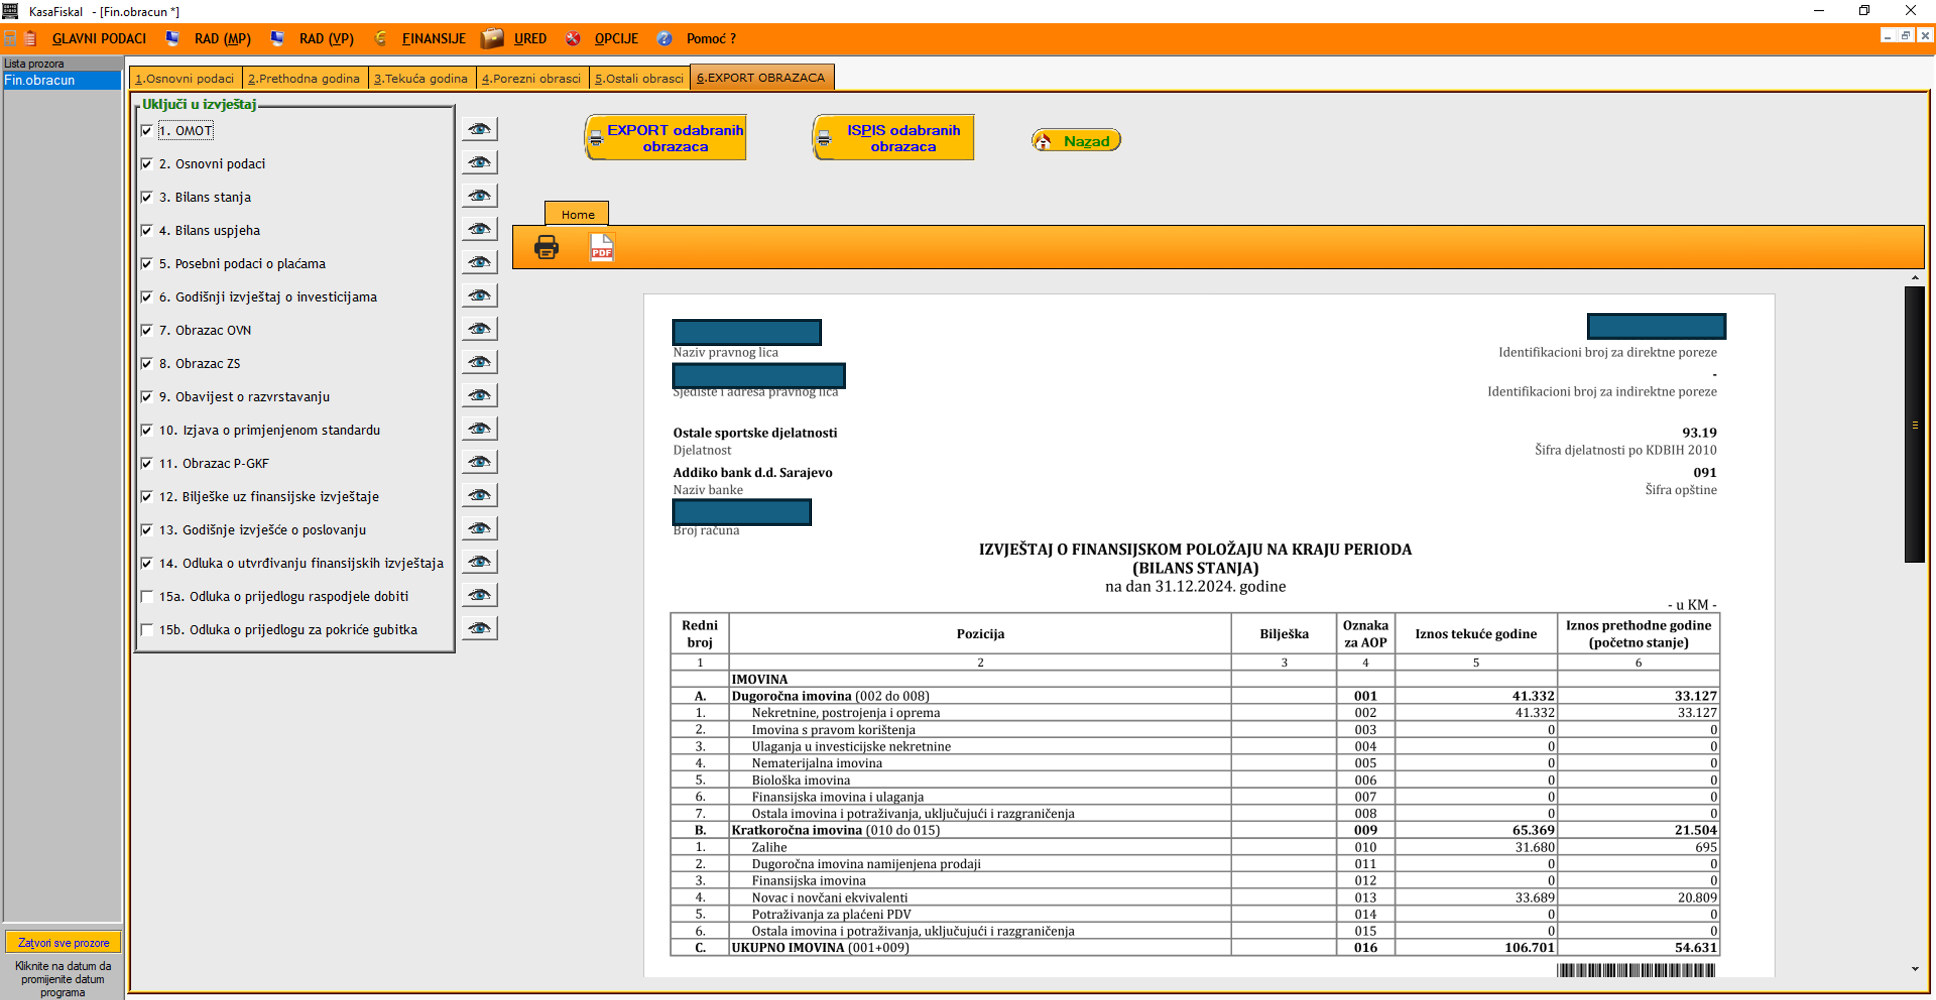Enable 15a. Odluka o prijedlogu raspodjele dobiti
Viewport: 1936px width, 1000px height.
coord(147,597)
